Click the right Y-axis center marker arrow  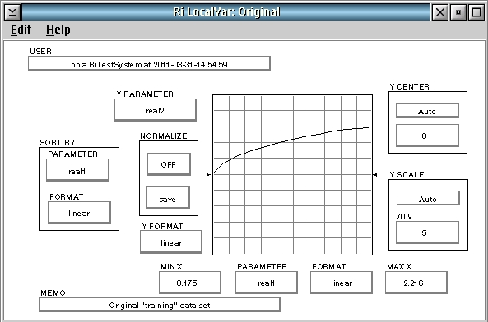375,175
